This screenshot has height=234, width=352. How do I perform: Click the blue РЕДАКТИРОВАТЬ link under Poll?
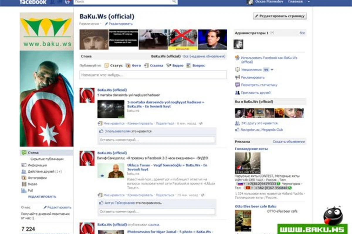click(x=42, y=197)
